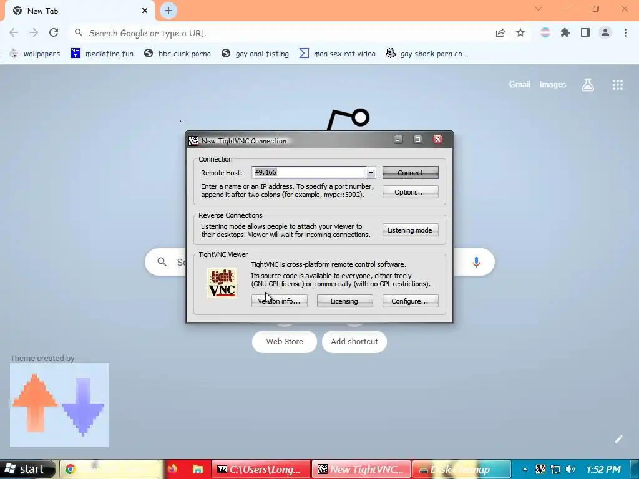Open the Search Labs flask icon
Screen dimensions: 639x479
click(588, 85)
